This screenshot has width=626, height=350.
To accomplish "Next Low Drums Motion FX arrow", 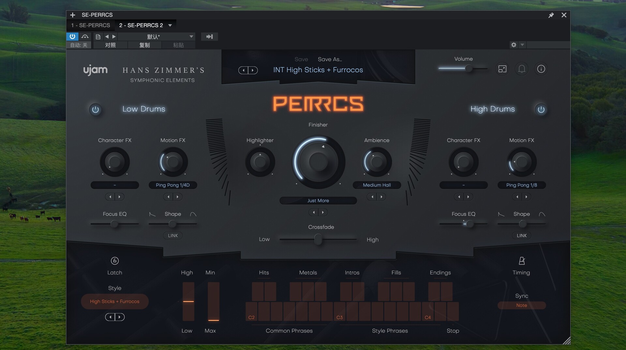I will click(x=178, y=197).
